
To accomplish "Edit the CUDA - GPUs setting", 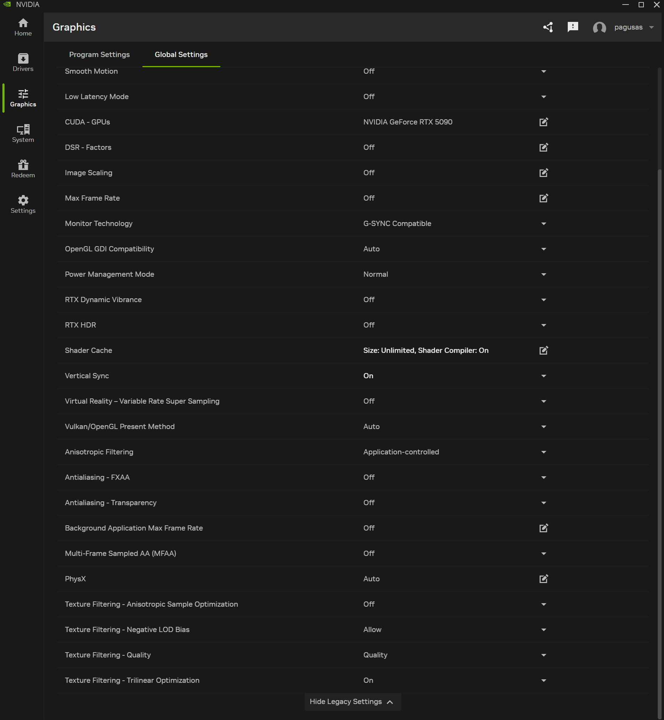I will tap(544, 122).
